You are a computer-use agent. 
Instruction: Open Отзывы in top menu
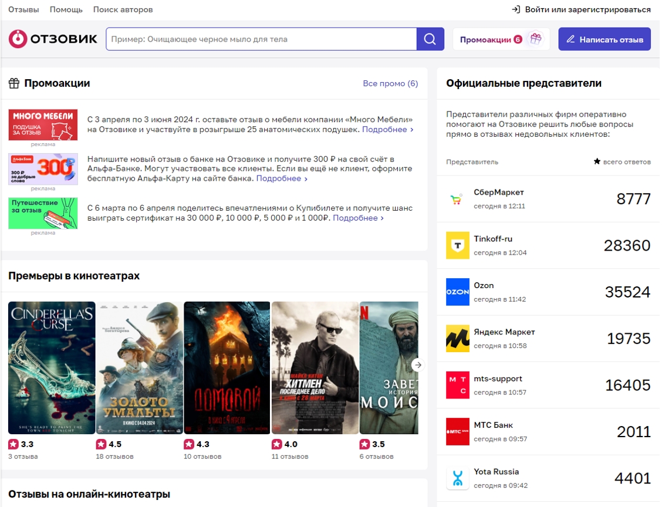(x=23, y=9)
